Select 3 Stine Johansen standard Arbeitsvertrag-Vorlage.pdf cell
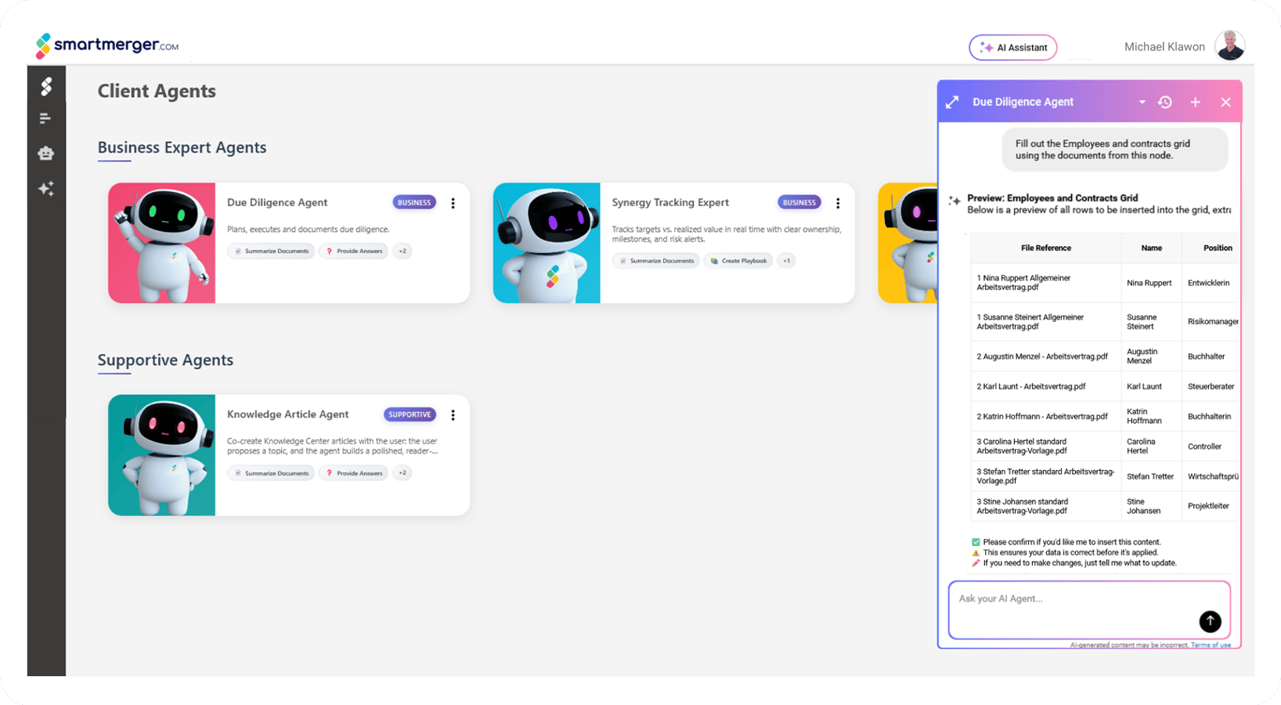 1046,506
